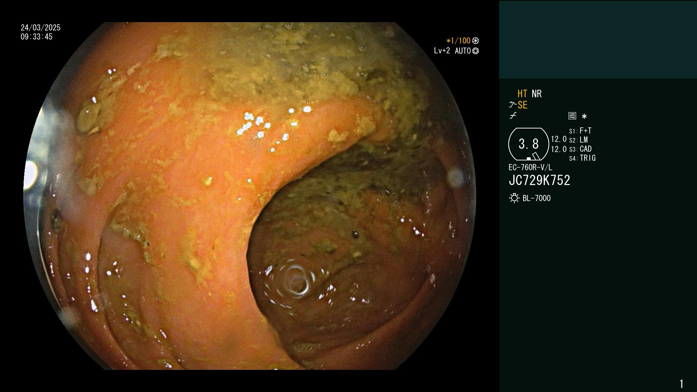Click the scope tip diagram showing 3.8
The height and width of the screenshot is (392, 697).
tap(529, 144)
